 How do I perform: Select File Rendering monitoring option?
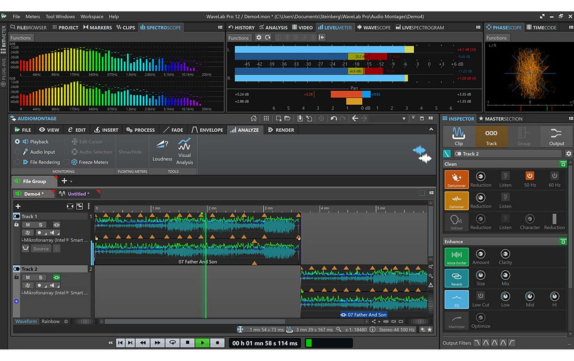point(17,162)
